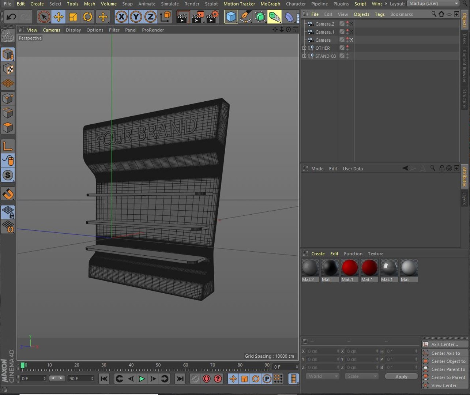Enable Polygons mode in left toolbar
Screen dimensions: 470x395
tap(8, 128)
